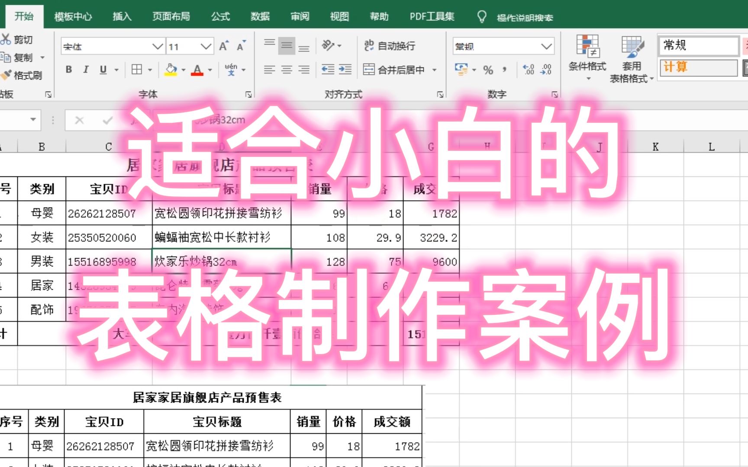Expand the Name Box dropdown
Viewport: 748px width, 467px height.
pos(33,119)
